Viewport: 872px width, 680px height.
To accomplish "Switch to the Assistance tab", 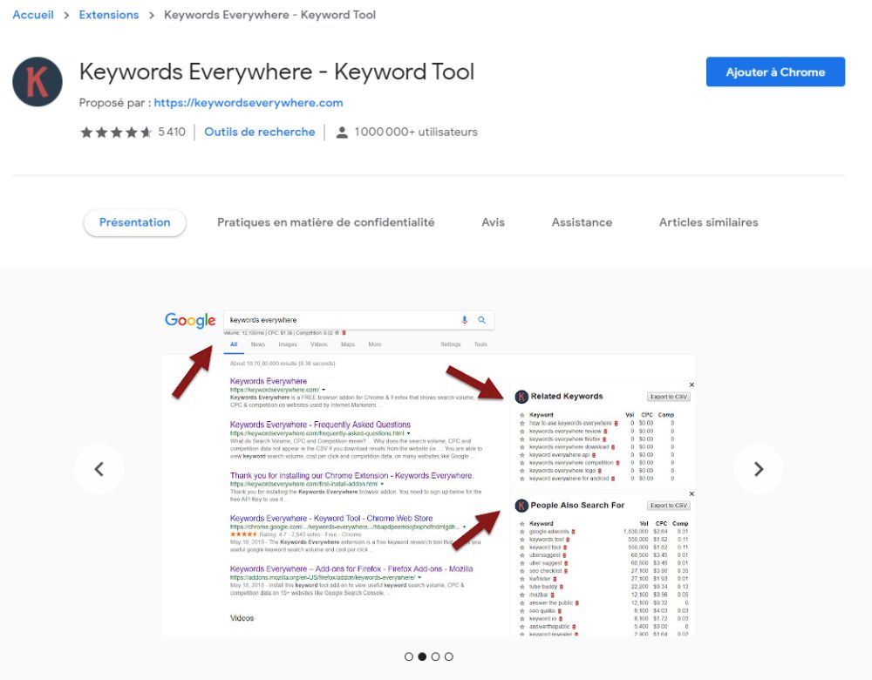I will [x=582, y=222].
